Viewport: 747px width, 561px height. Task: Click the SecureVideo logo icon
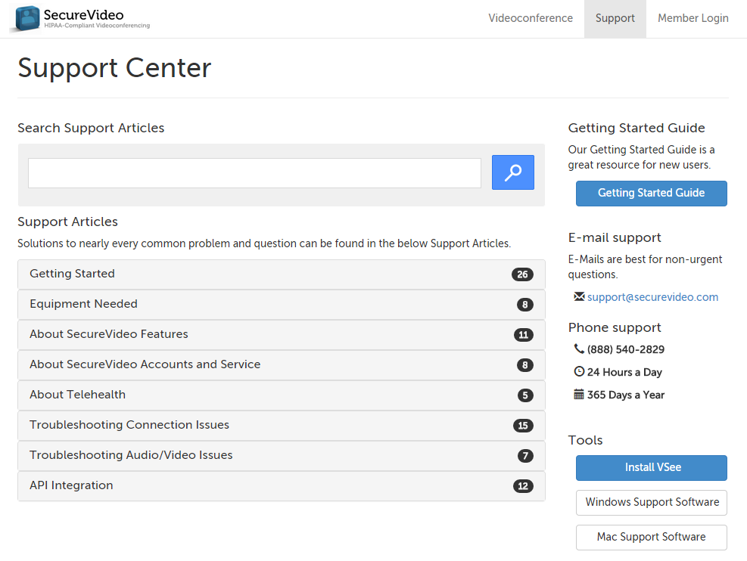point(27,18)
